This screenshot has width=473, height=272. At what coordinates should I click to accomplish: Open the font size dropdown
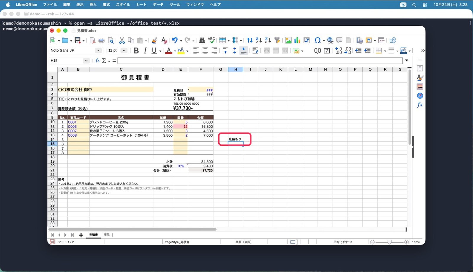124,51
